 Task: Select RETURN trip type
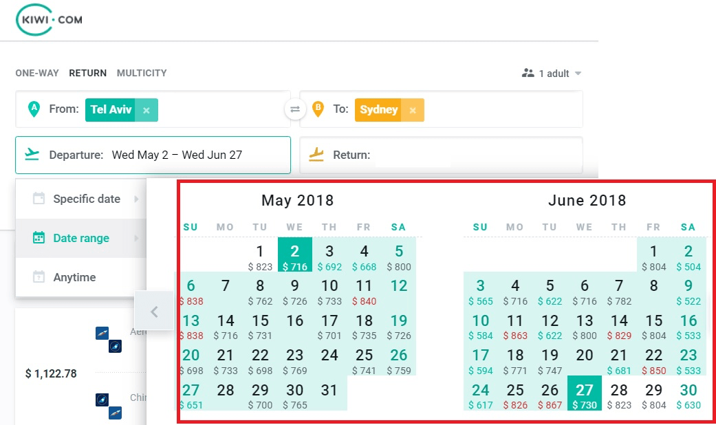(x=87, y=73)
